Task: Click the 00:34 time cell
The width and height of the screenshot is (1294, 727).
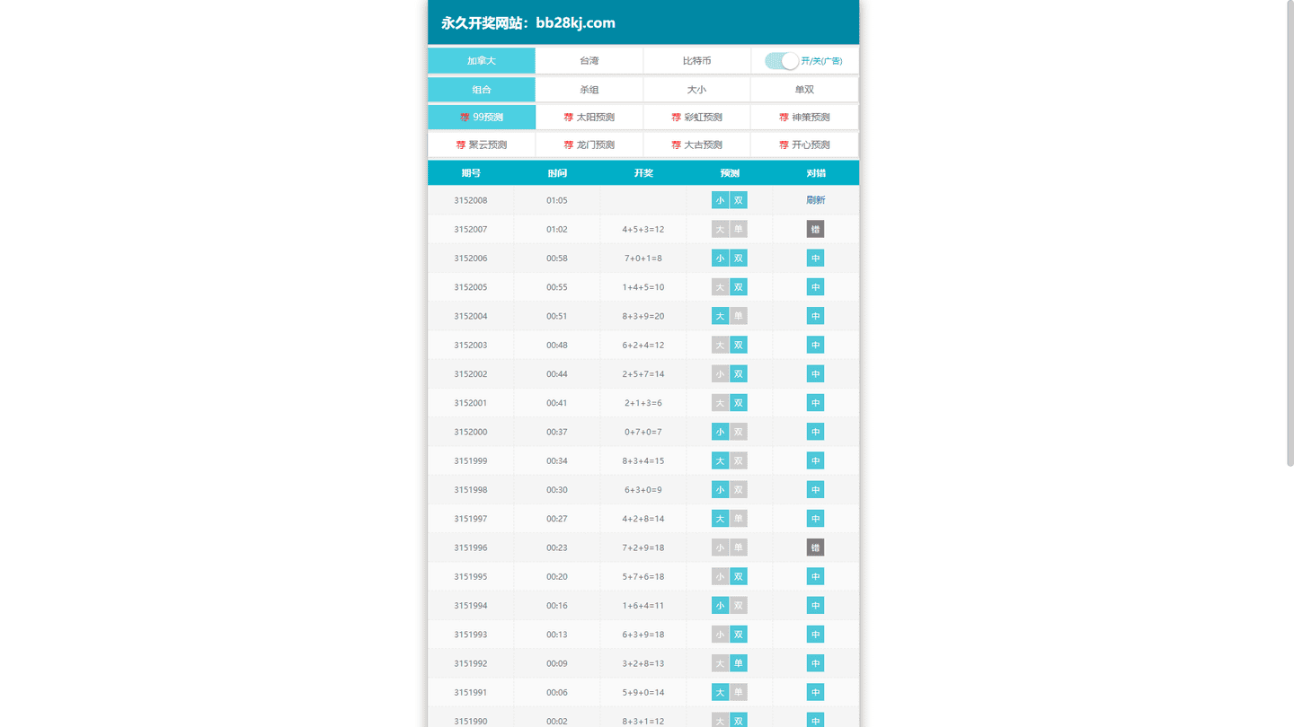Action: click(557, 460)
